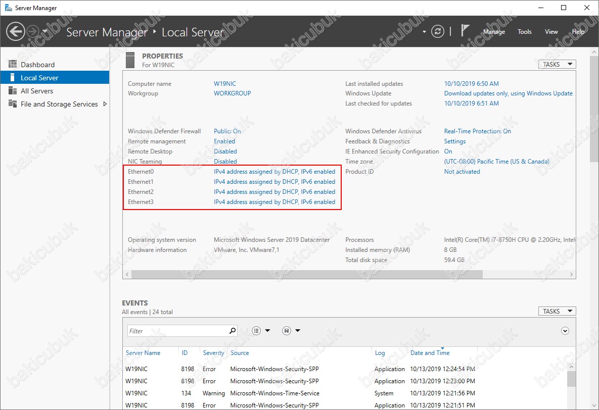Click properties scroll right arrow
599x410 pixels.
571,274
